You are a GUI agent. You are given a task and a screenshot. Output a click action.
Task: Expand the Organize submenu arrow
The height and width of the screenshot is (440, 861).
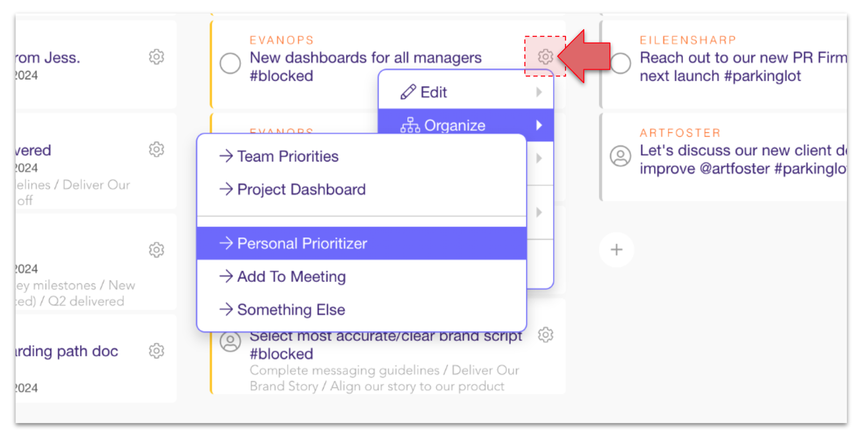click(539, 125)
